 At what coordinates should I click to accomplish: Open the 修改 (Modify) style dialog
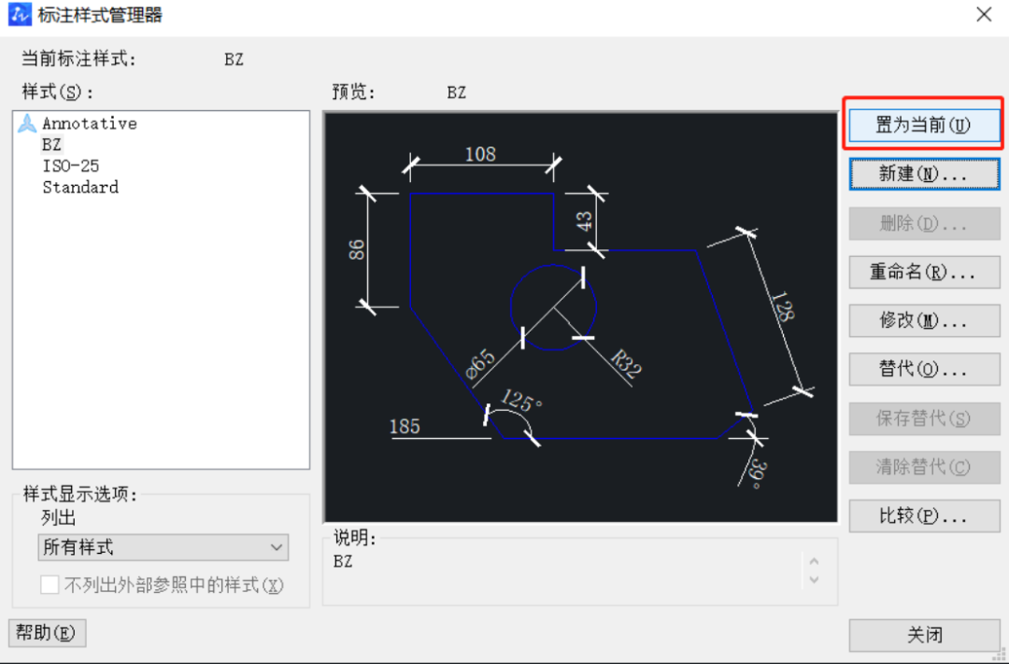923,320
